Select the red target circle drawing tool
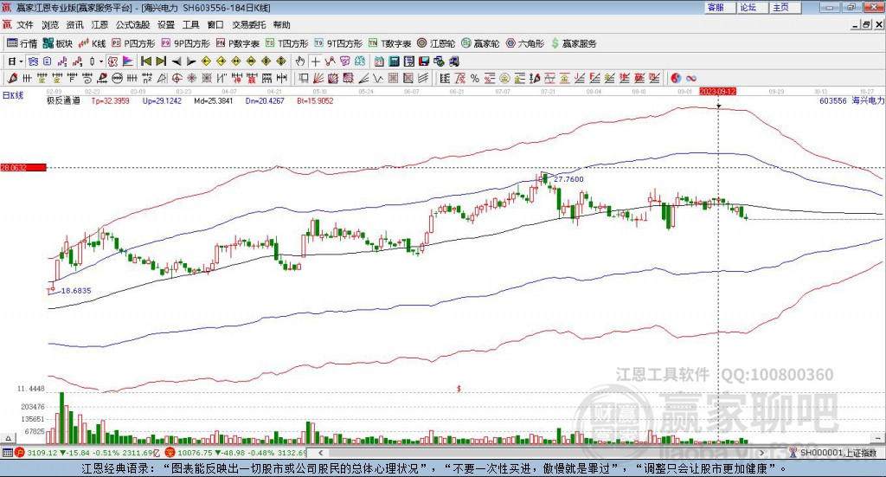Image resolution: width=886 pixels, height=477 pixels. coord(177,79)
